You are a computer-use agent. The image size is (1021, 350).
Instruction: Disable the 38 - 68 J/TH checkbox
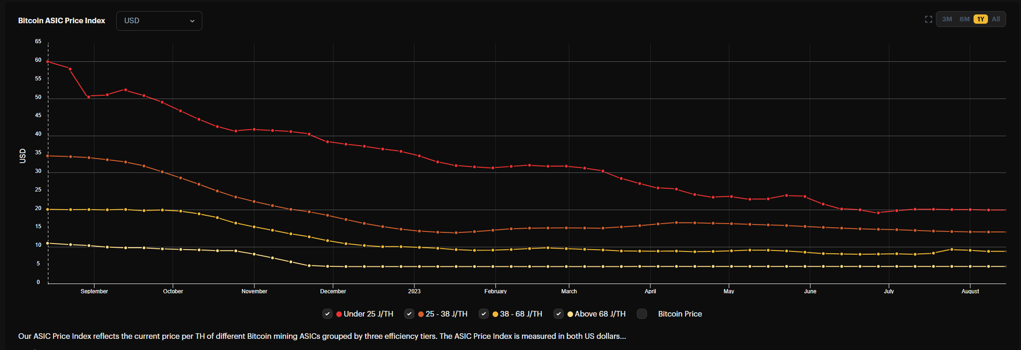pyautogui.click(x=484, y=314)
